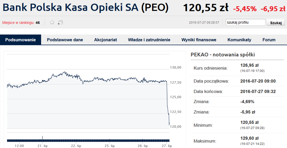The height and width of the screenshot is (148, 287).
Task: Open the Akcjonariat tab
Action: pyautogui.click(x=105, y=40)
